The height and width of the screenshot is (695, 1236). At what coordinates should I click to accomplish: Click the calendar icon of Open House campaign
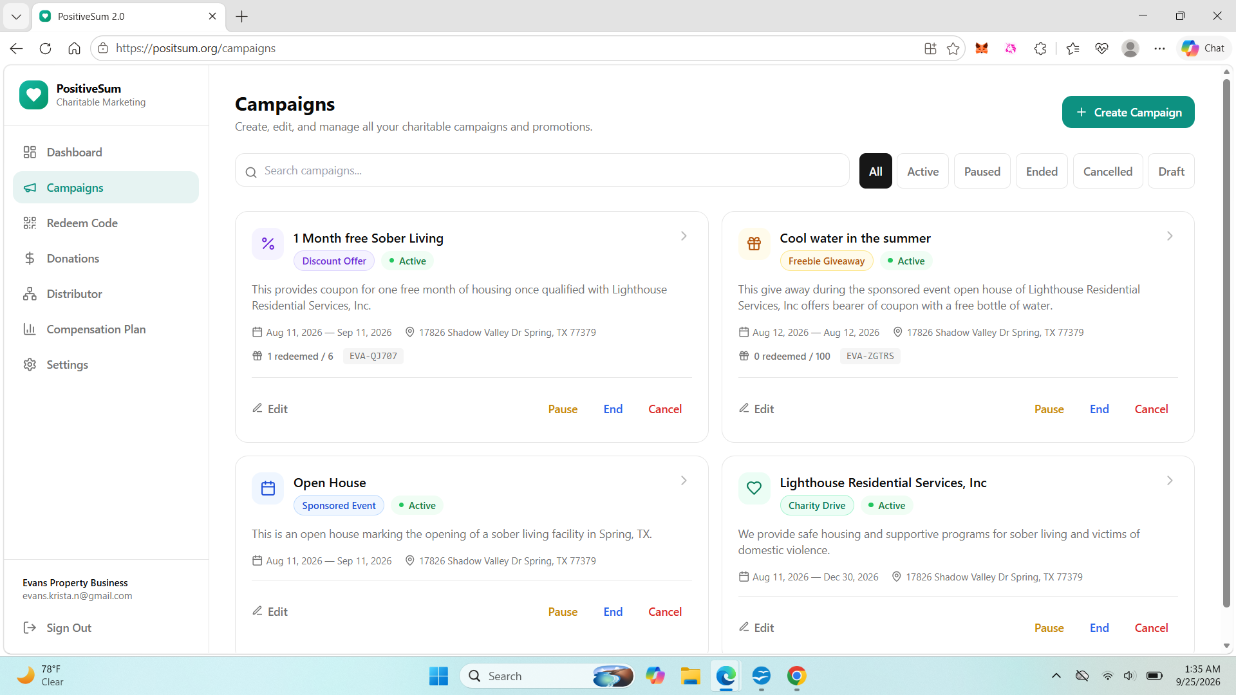[268, 488]
